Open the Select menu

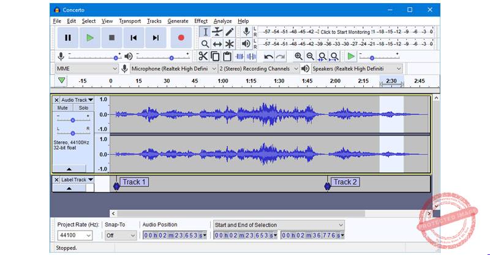click(88, 21)
